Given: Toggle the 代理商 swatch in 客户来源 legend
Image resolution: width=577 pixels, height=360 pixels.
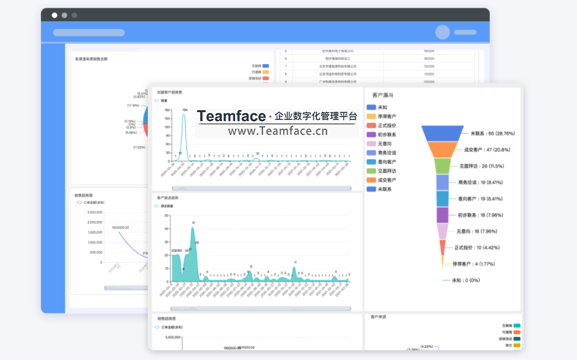Looking at the screenshot, I should (517, 333).
